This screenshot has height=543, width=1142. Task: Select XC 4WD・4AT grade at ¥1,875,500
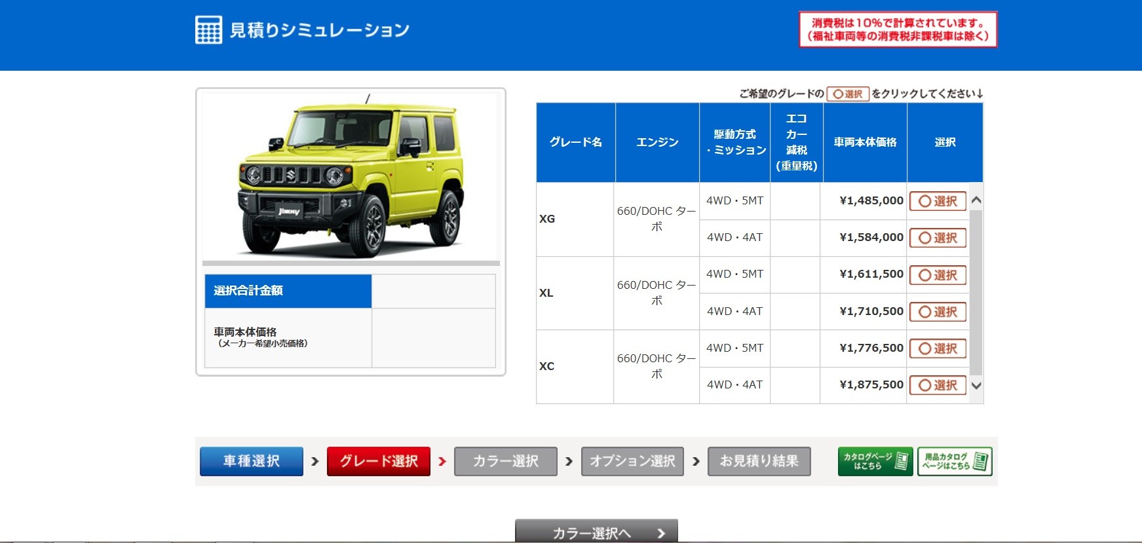[938, 385]
